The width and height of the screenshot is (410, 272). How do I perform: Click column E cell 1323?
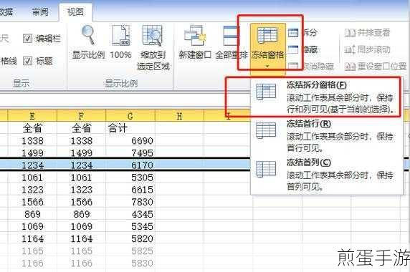point(32,190)
